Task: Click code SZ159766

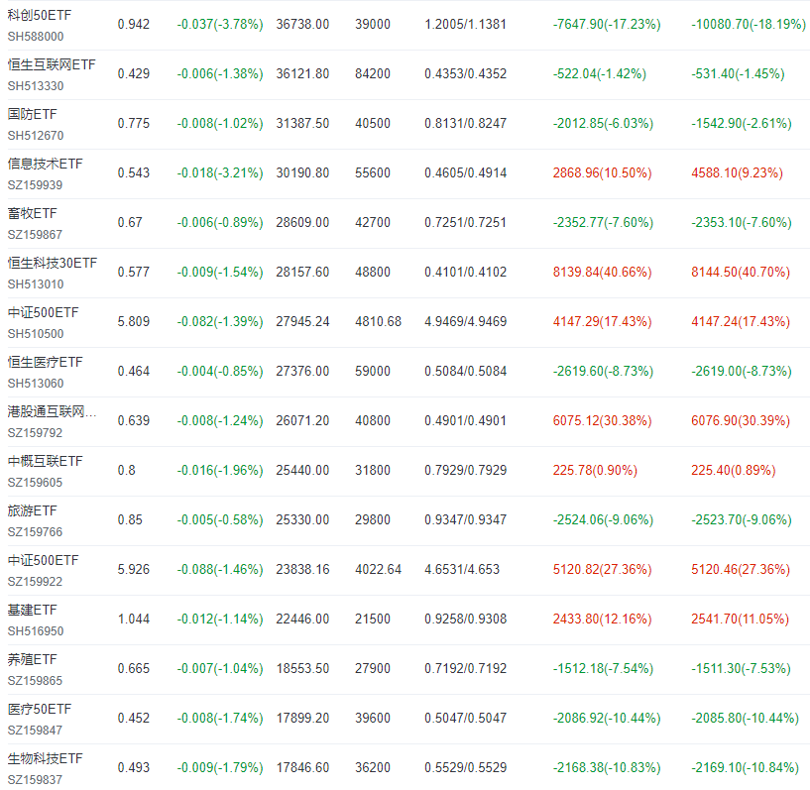Action: point(35,532)
